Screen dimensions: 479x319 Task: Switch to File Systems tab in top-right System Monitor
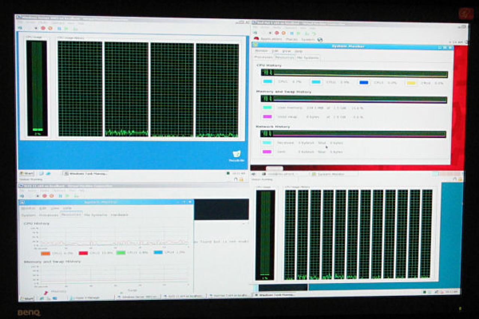tap(308, 58)
